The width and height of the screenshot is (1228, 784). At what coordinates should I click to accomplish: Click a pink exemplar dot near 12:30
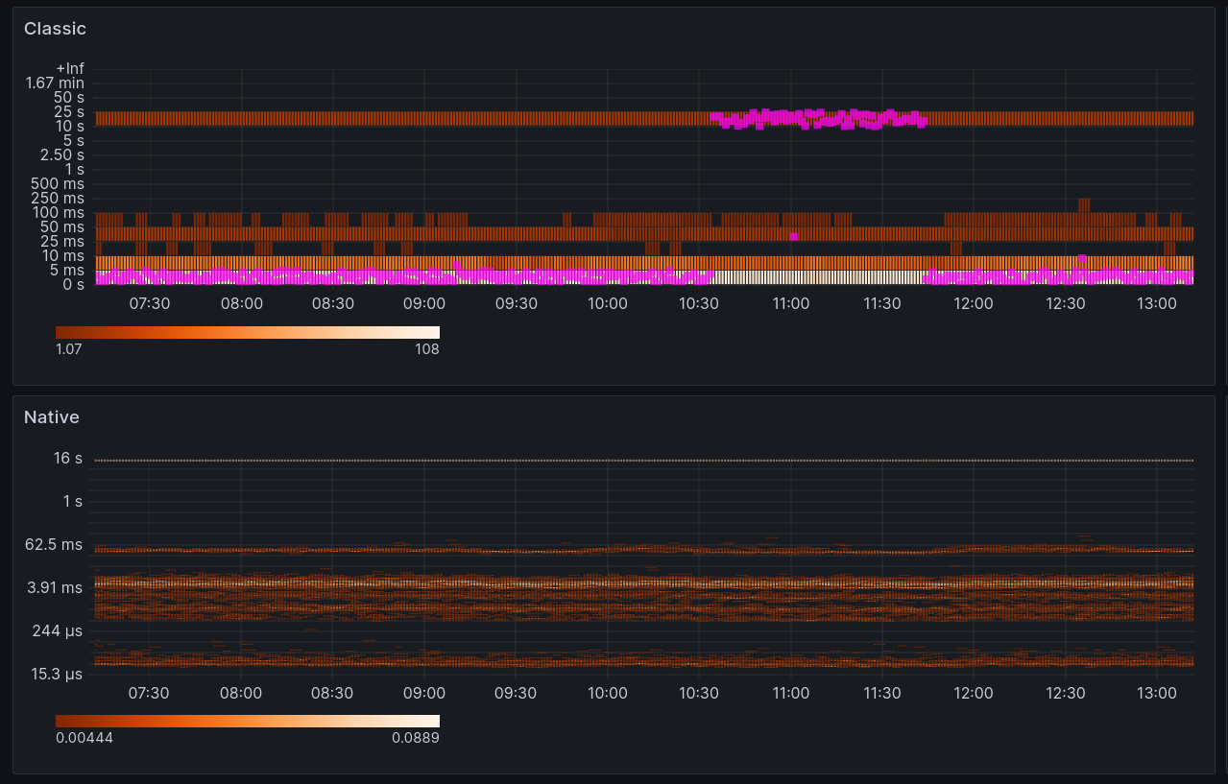point(1082,257)
